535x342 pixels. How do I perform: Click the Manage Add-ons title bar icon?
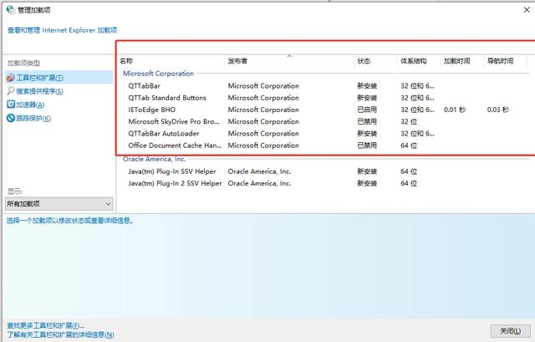[x=11, y=10]
